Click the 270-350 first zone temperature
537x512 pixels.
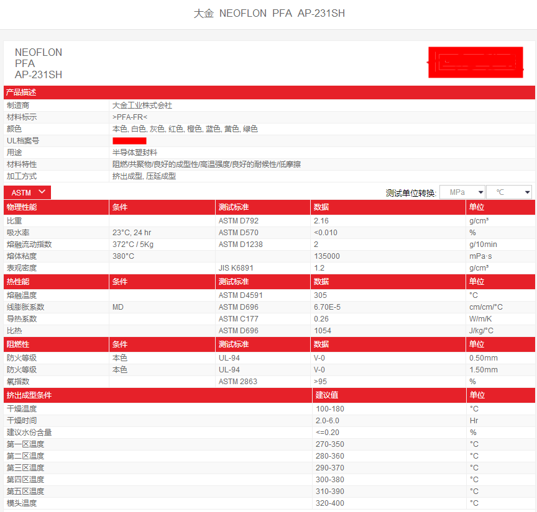pos(330,444)
